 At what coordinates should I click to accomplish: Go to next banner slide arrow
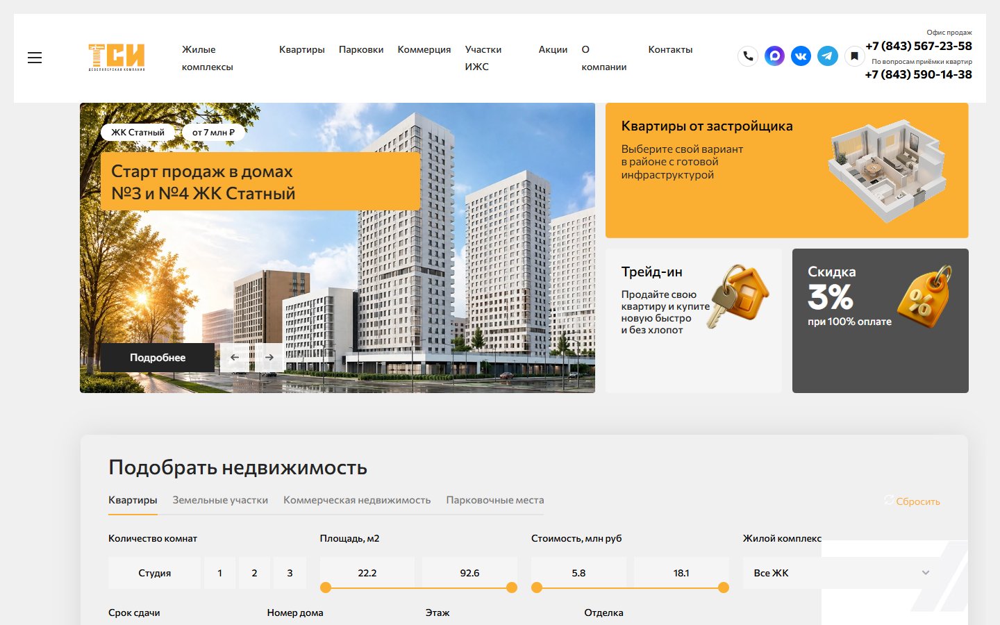pos(269,357)
